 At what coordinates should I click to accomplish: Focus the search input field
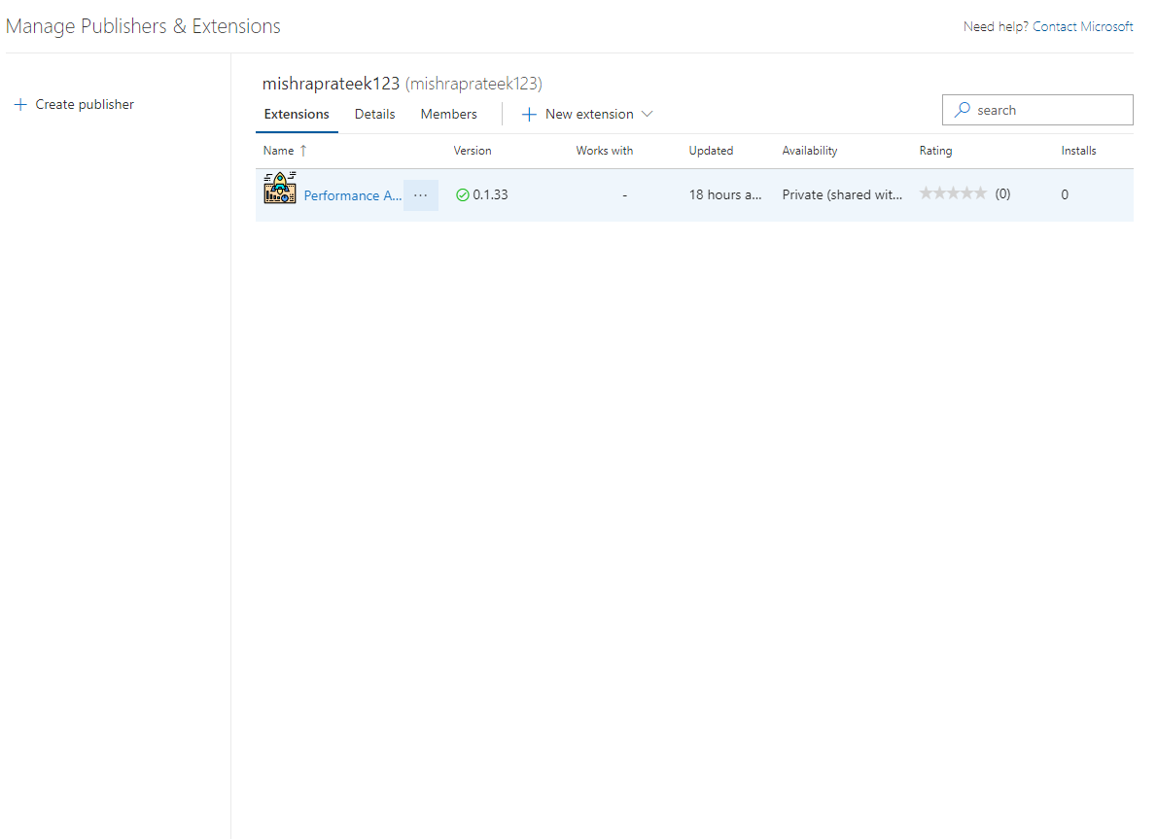click(x=1037, y=110)
